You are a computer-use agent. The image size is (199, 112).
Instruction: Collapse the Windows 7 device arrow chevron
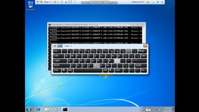point(143,2)
